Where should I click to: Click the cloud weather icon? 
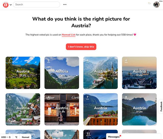pyautogui.click(x=149, y=3)
